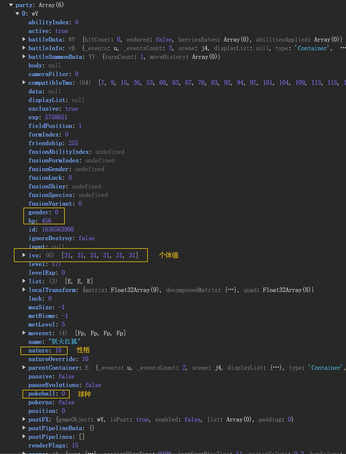Select the name property value 妖火红狐

(x=64, y=342)
